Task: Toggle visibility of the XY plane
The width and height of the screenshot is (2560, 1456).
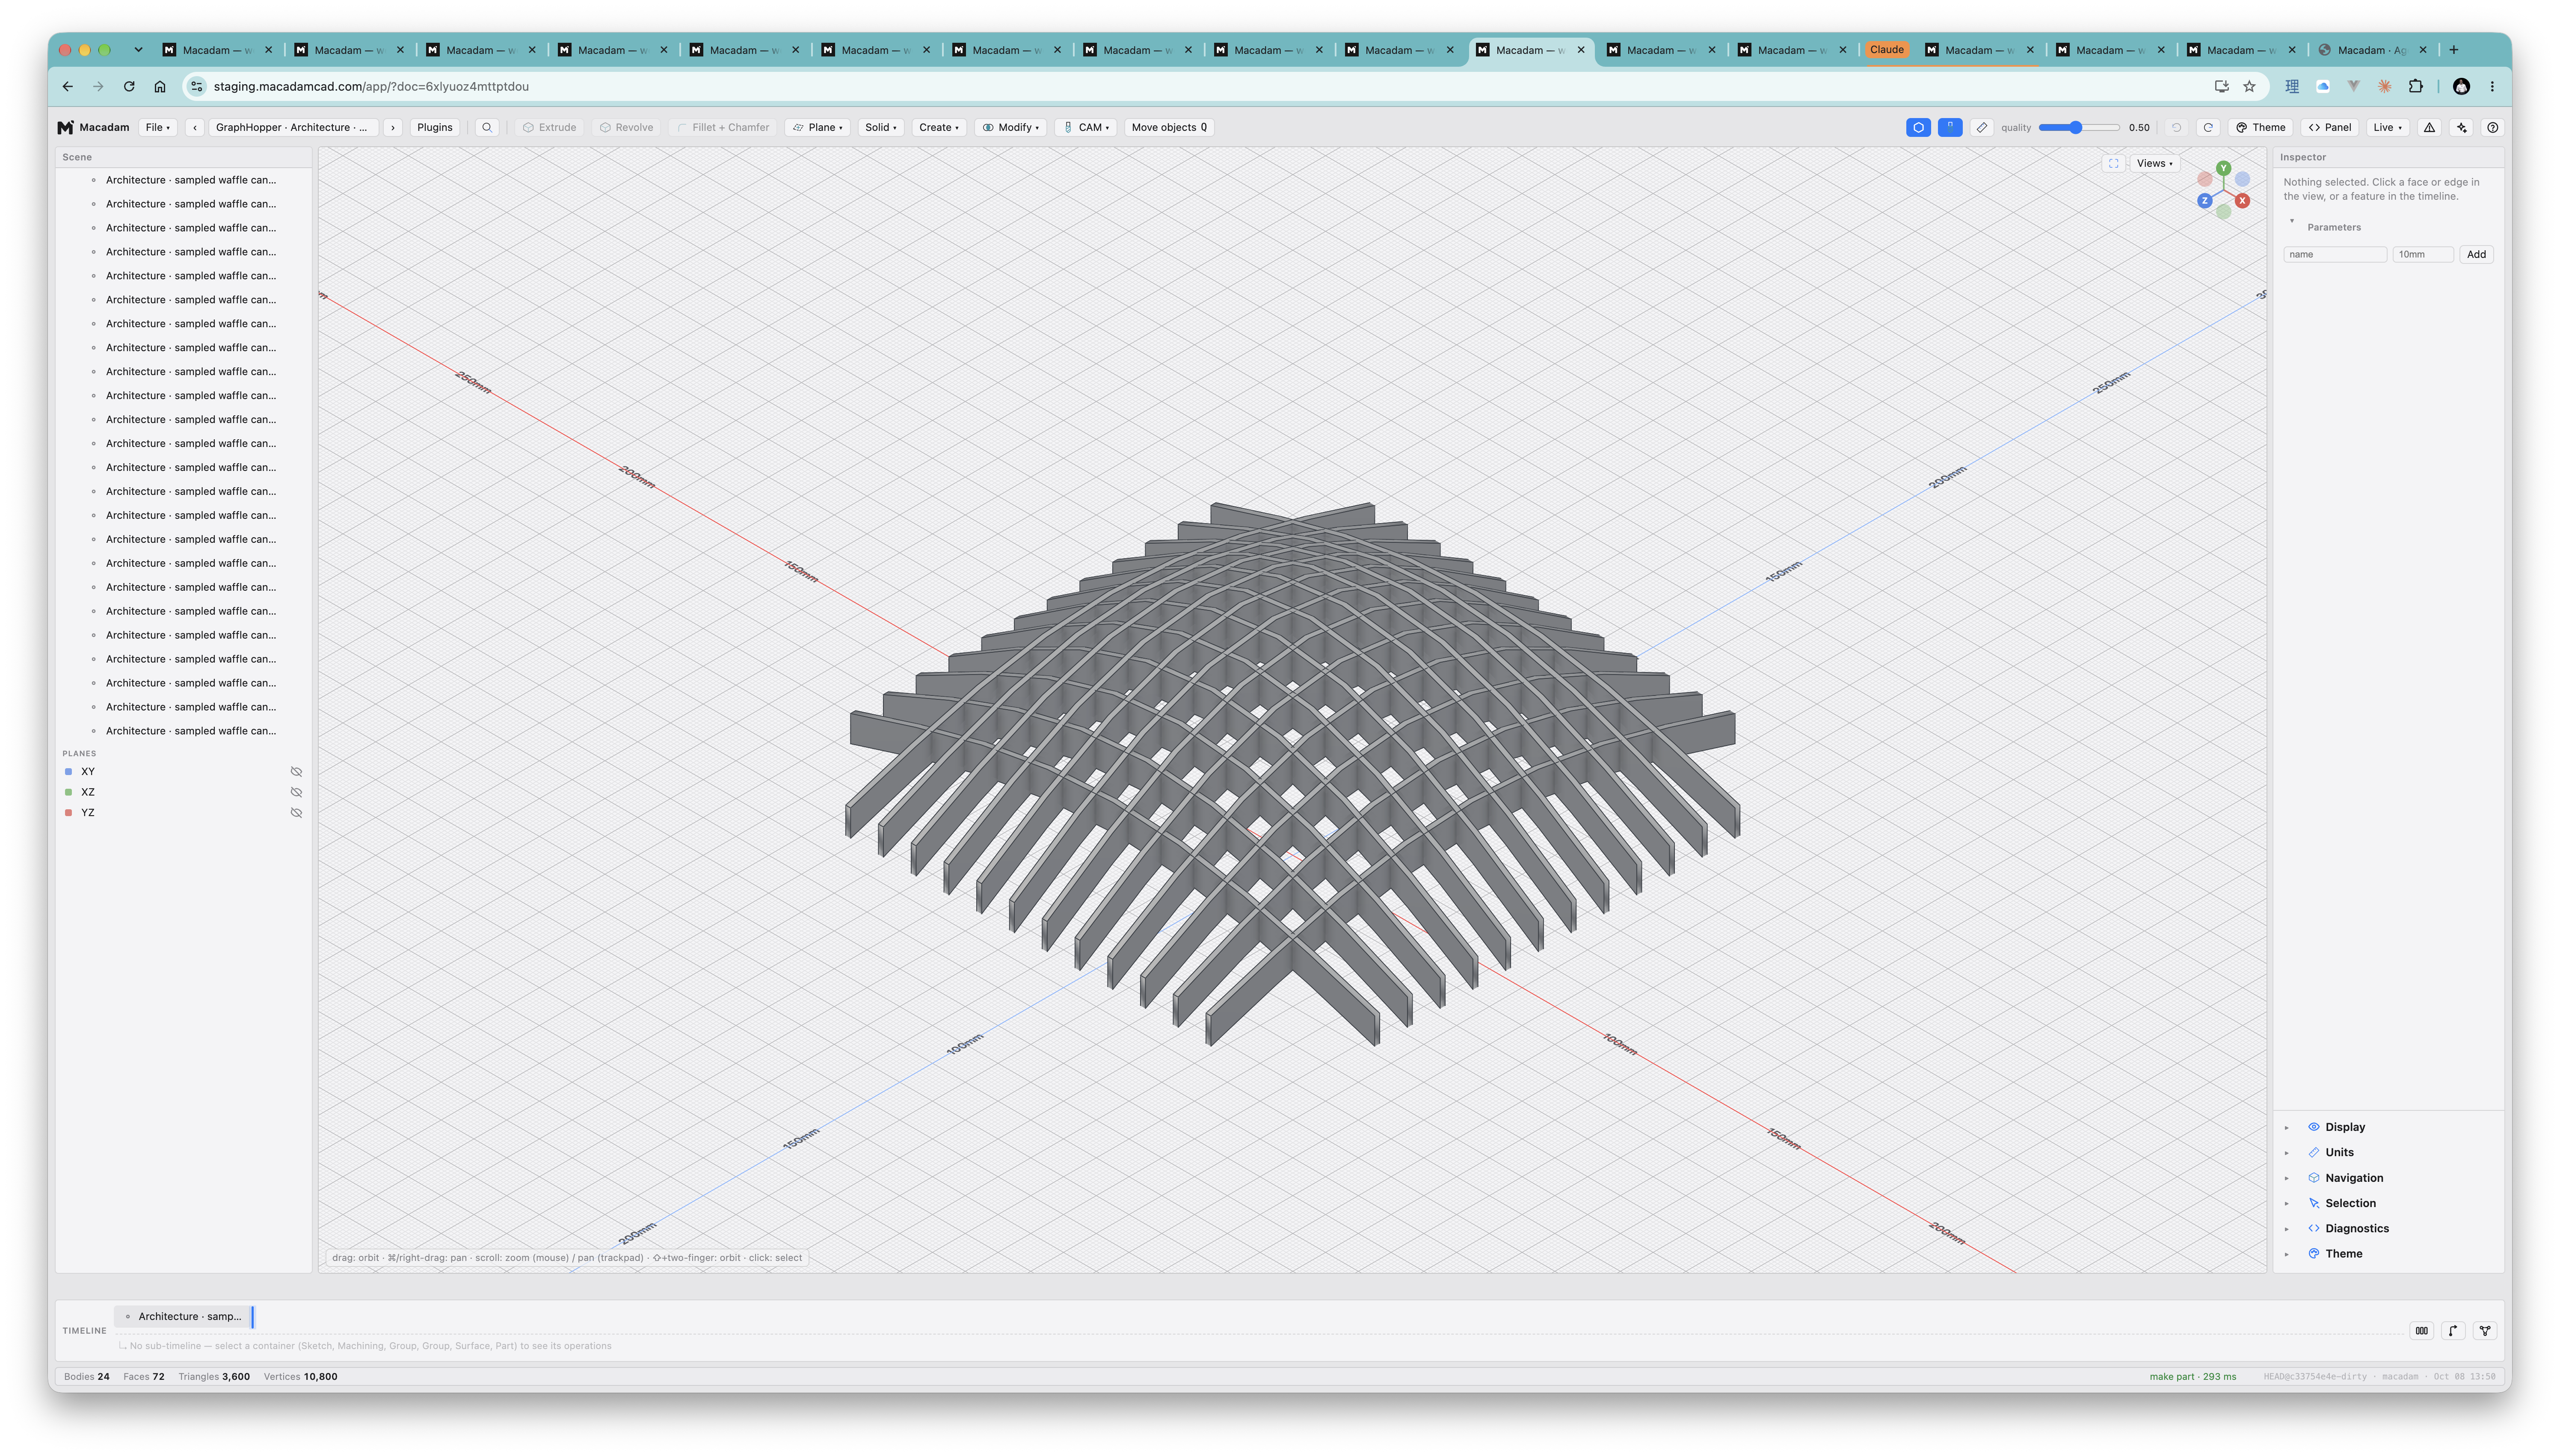Action: (296, 772)
